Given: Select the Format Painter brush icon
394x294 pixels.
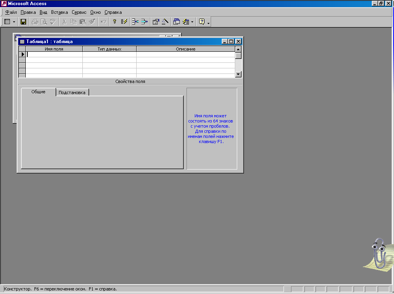Looking at the screenshot, I should point(92,22).
